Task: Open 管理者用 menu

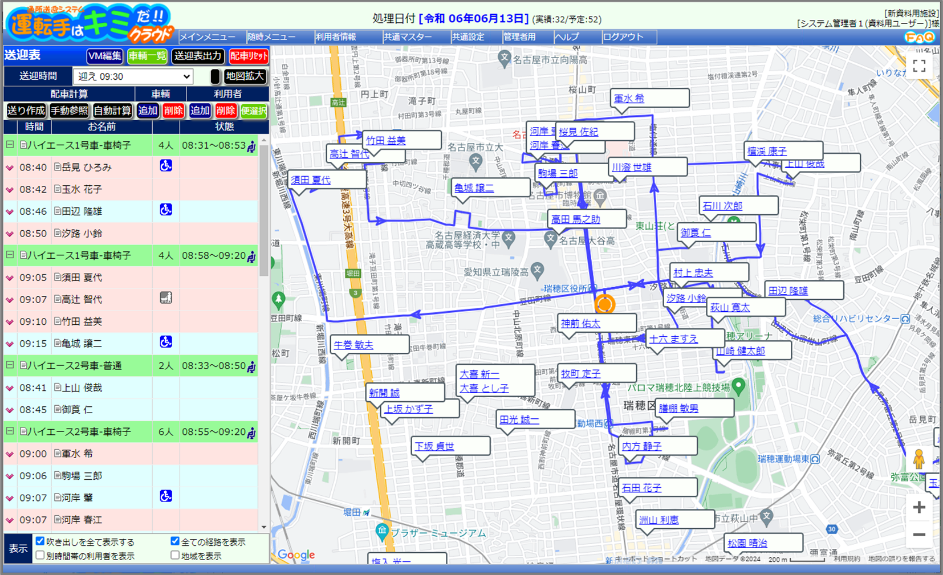Action: pyautogui.click(x=527, y=37)
